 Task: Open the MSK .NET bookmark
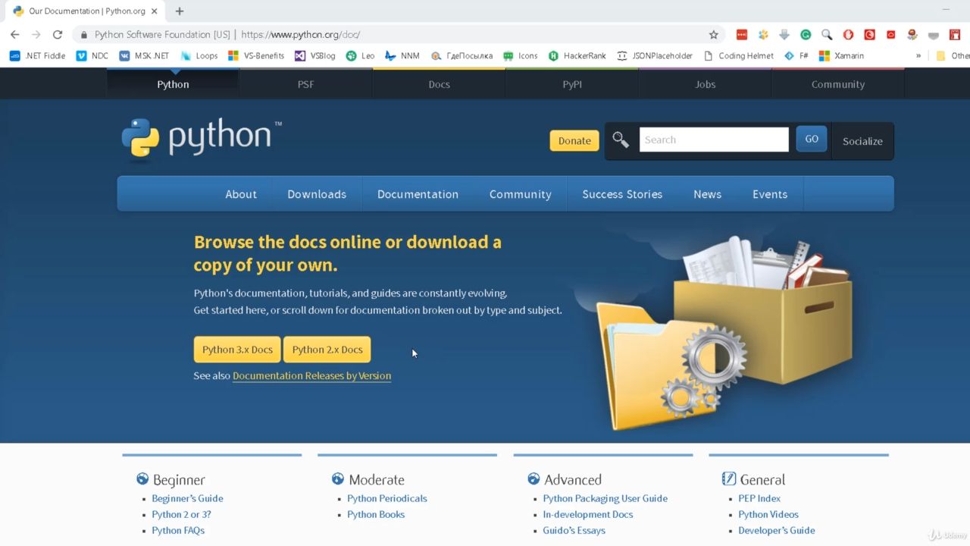[144, 55]
